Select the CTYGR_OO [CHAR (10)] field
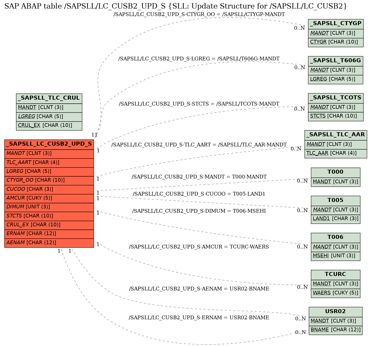This screenshot has width=371, height=346. [49, 180]
